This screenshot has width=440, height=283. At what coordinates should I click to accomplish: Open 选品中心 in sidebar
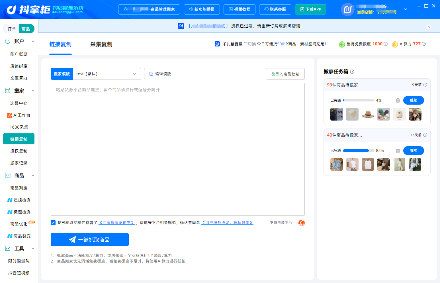(19, 103)
